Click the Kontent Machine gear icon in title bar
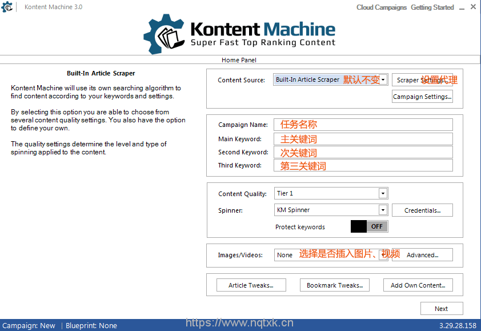The width and height of the screenshot is (481, 331). tap(7, 7)
